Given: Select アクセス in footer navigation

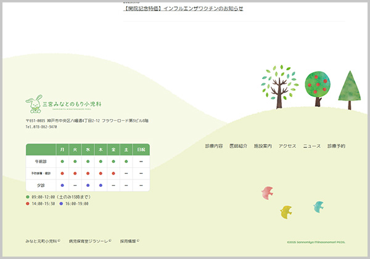Looking at the screenshot, I should coord(287,146).
